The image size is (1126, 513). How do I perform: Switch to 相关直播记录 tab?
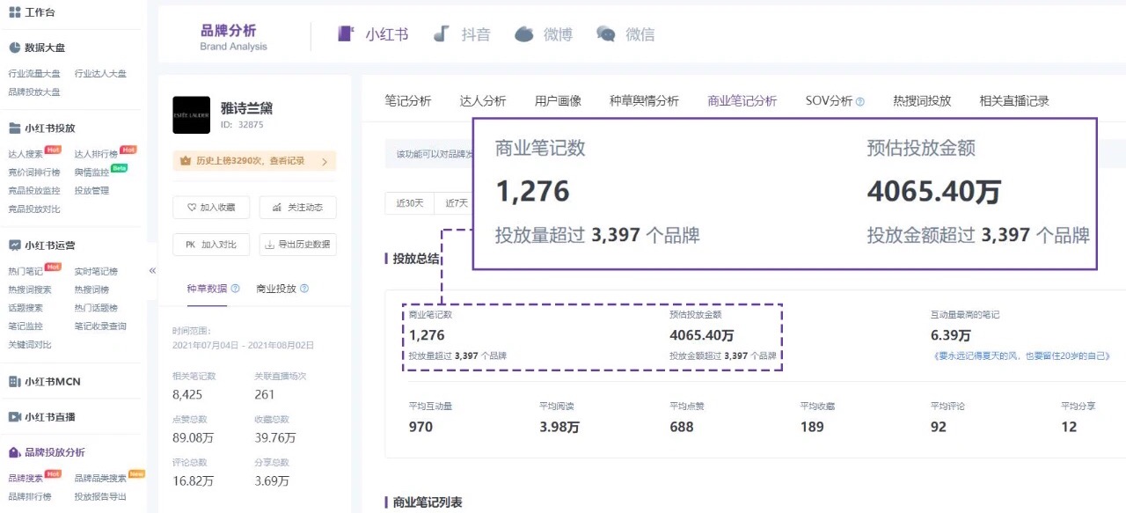[x=1014, y=101]
